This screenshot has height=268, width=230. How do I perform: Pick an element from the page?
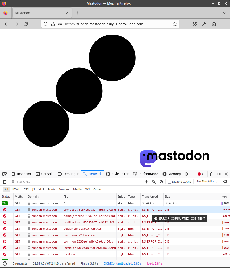5,174
